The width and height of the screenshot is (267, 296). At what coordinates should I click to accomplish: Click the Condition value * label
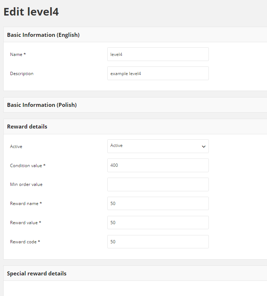(x=28, y=166)
